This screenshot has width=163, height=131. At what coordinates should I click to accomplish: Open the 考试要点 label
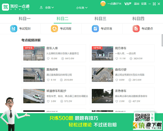tap(147, 28)
